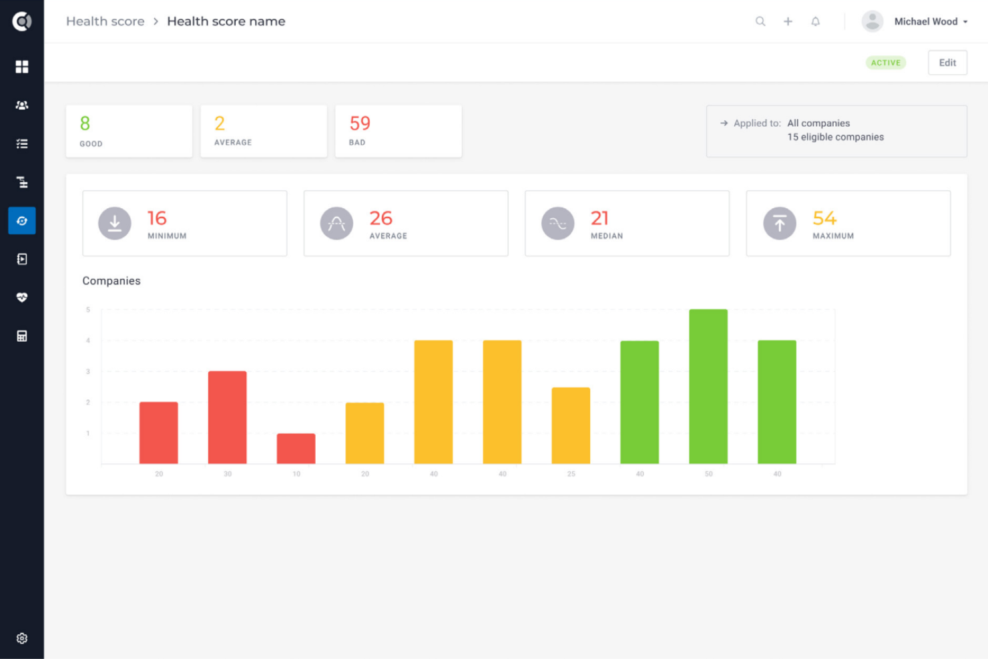The image size is (988, 659).
Task: Open the calculator sidebar icon
Action: click(x=22, y=335)
